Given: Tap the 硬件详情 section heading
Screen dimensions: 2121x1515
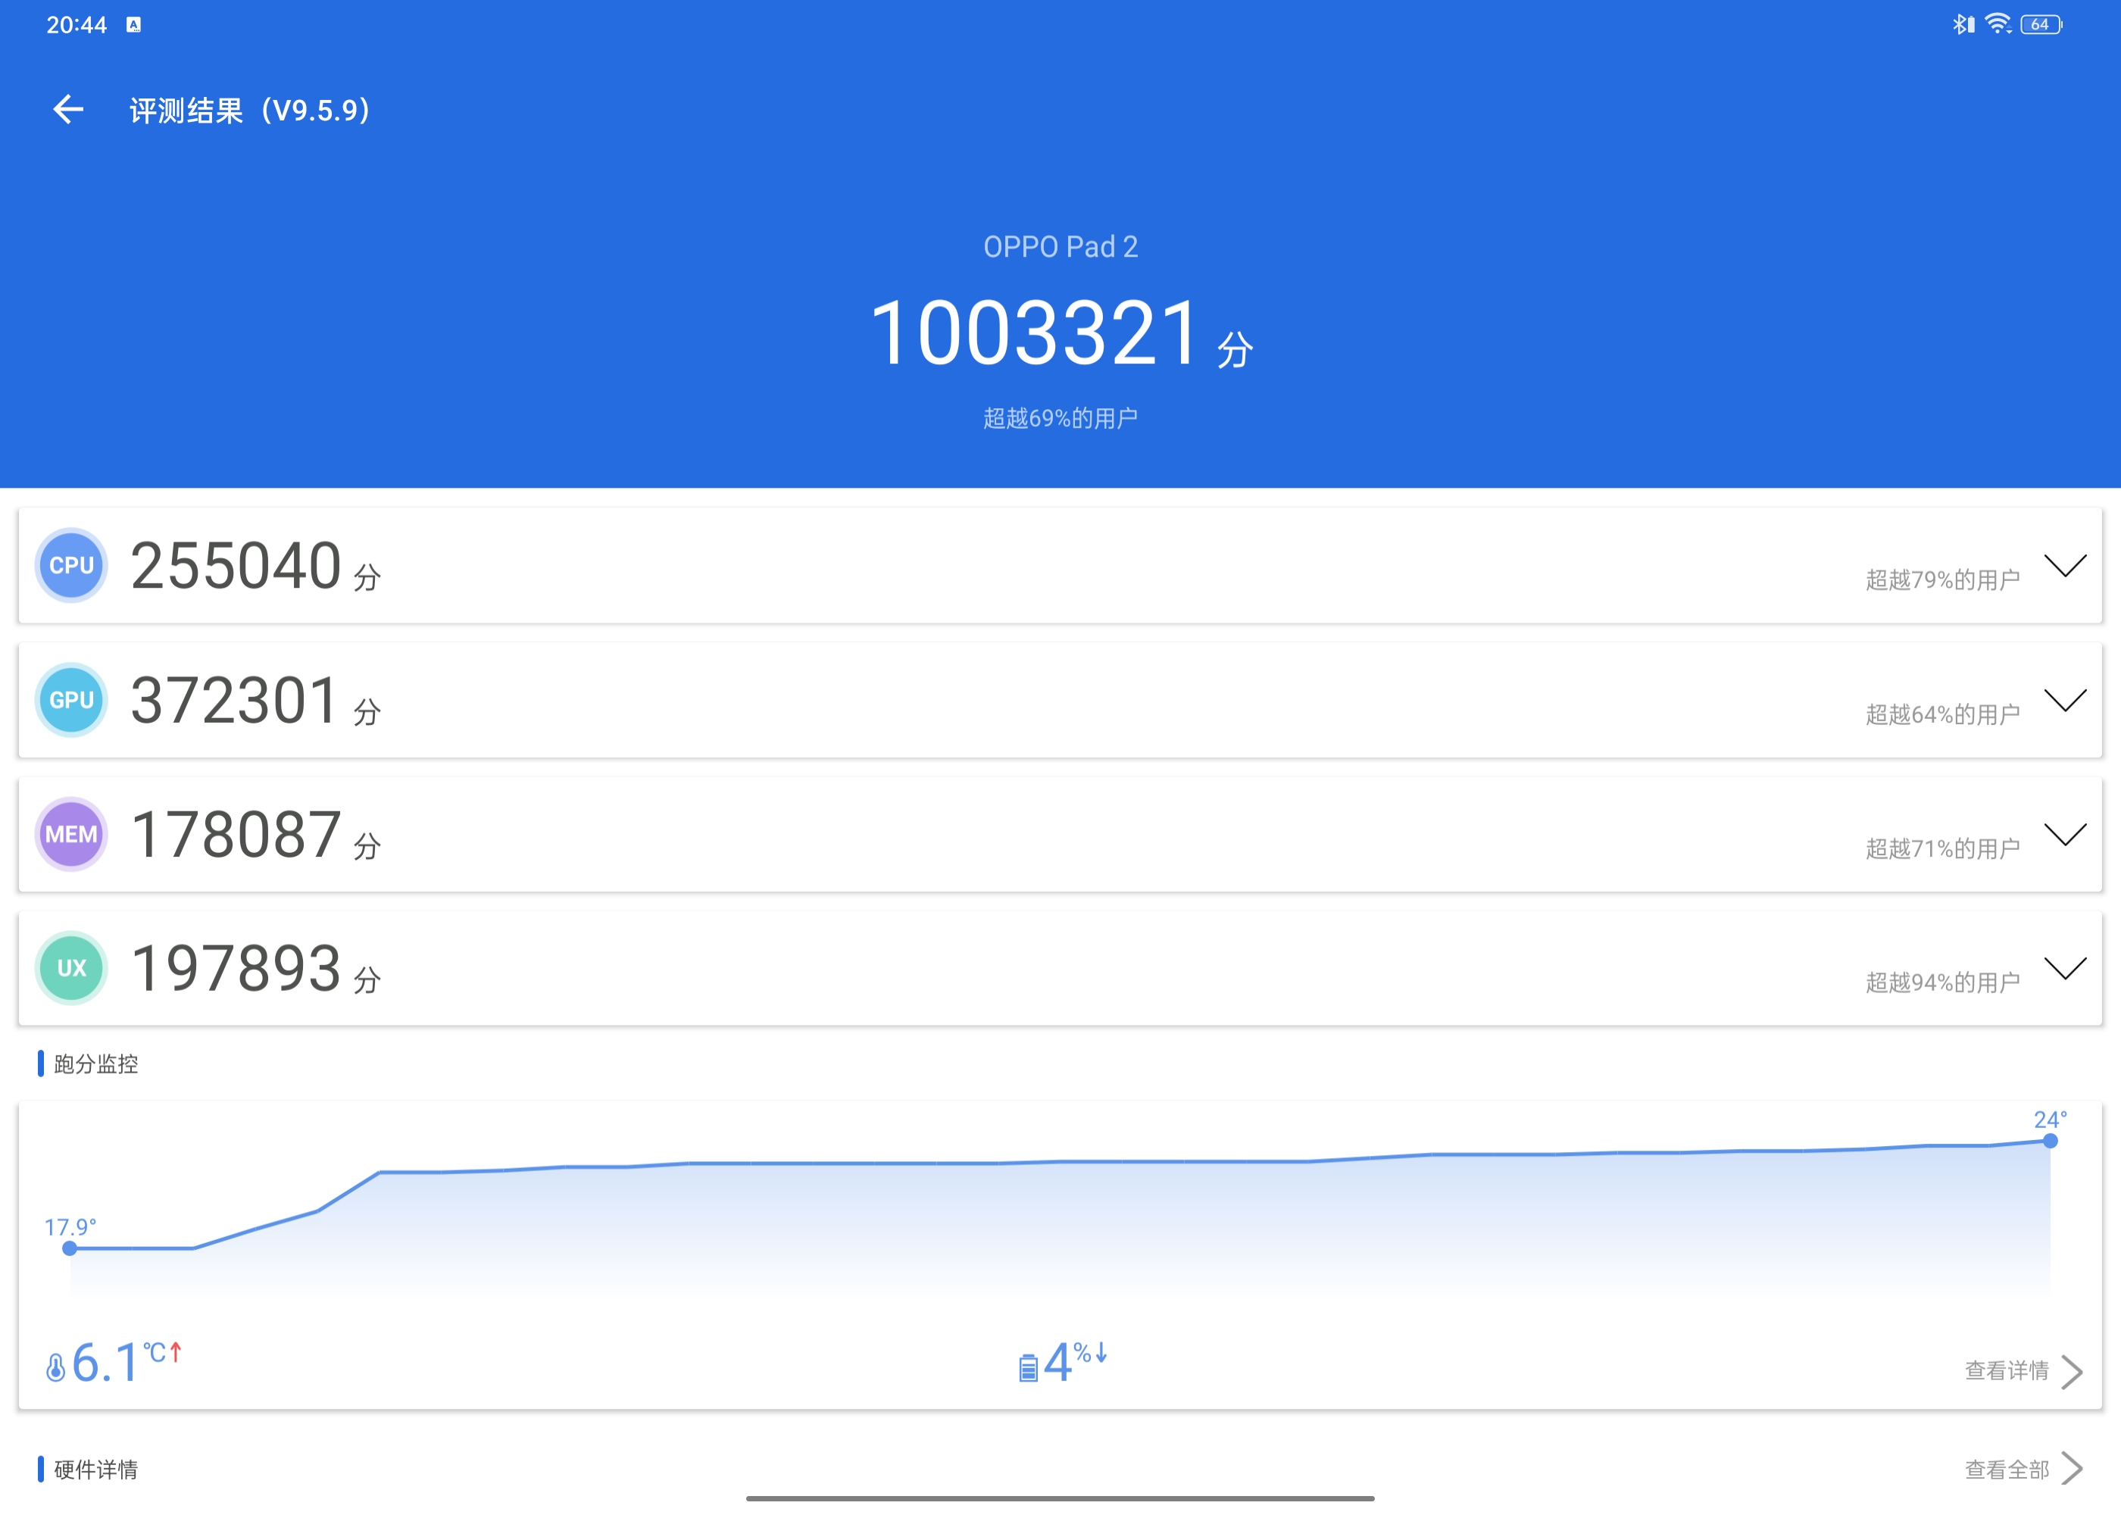Looking at the screenshot, I should (96, 1470).
